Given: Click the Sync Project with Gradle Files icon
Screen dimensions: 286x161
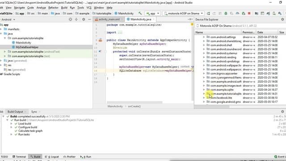Looking at the screenshot, I should click(x=268, y=13).
